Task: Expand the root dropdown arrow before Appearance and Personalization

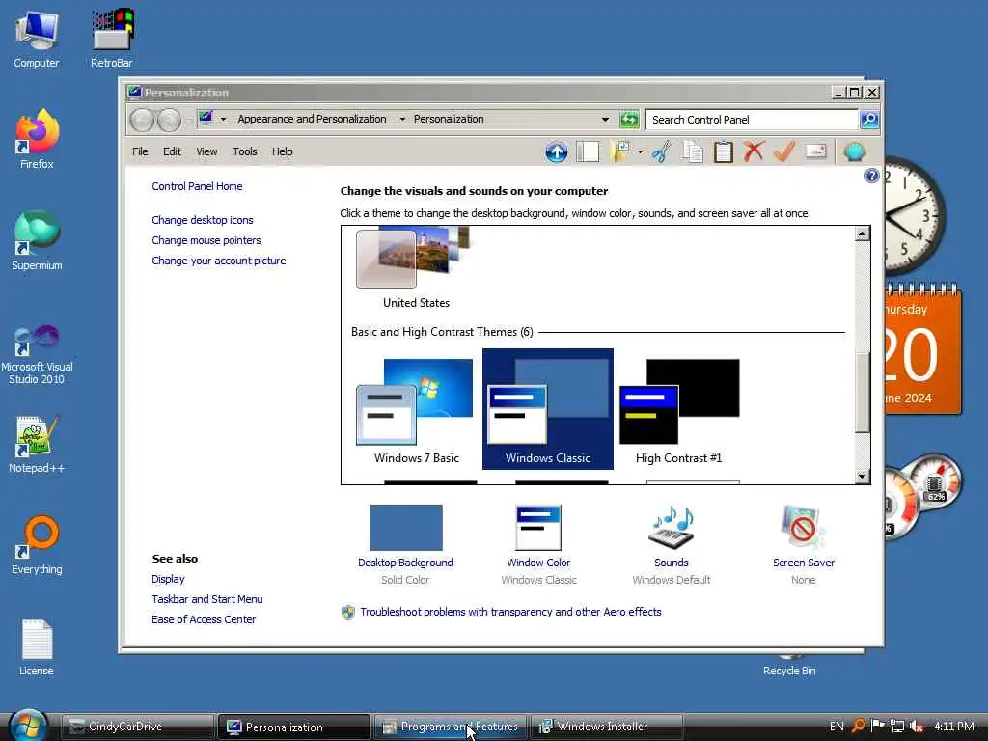Action: [223, 119]
